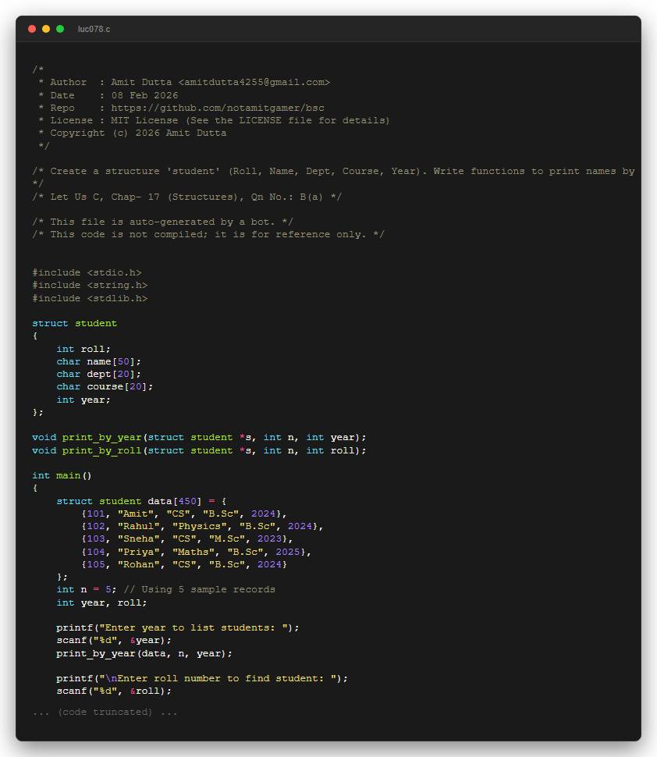Viewport: 657px width, 757px height.
Task: Click the '(code truncated)' notice
Action: click(x=105, y=712)
